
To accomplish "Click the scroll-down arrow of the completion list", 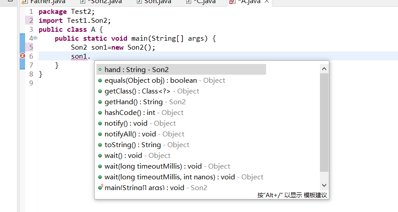I will coord(324,185).
